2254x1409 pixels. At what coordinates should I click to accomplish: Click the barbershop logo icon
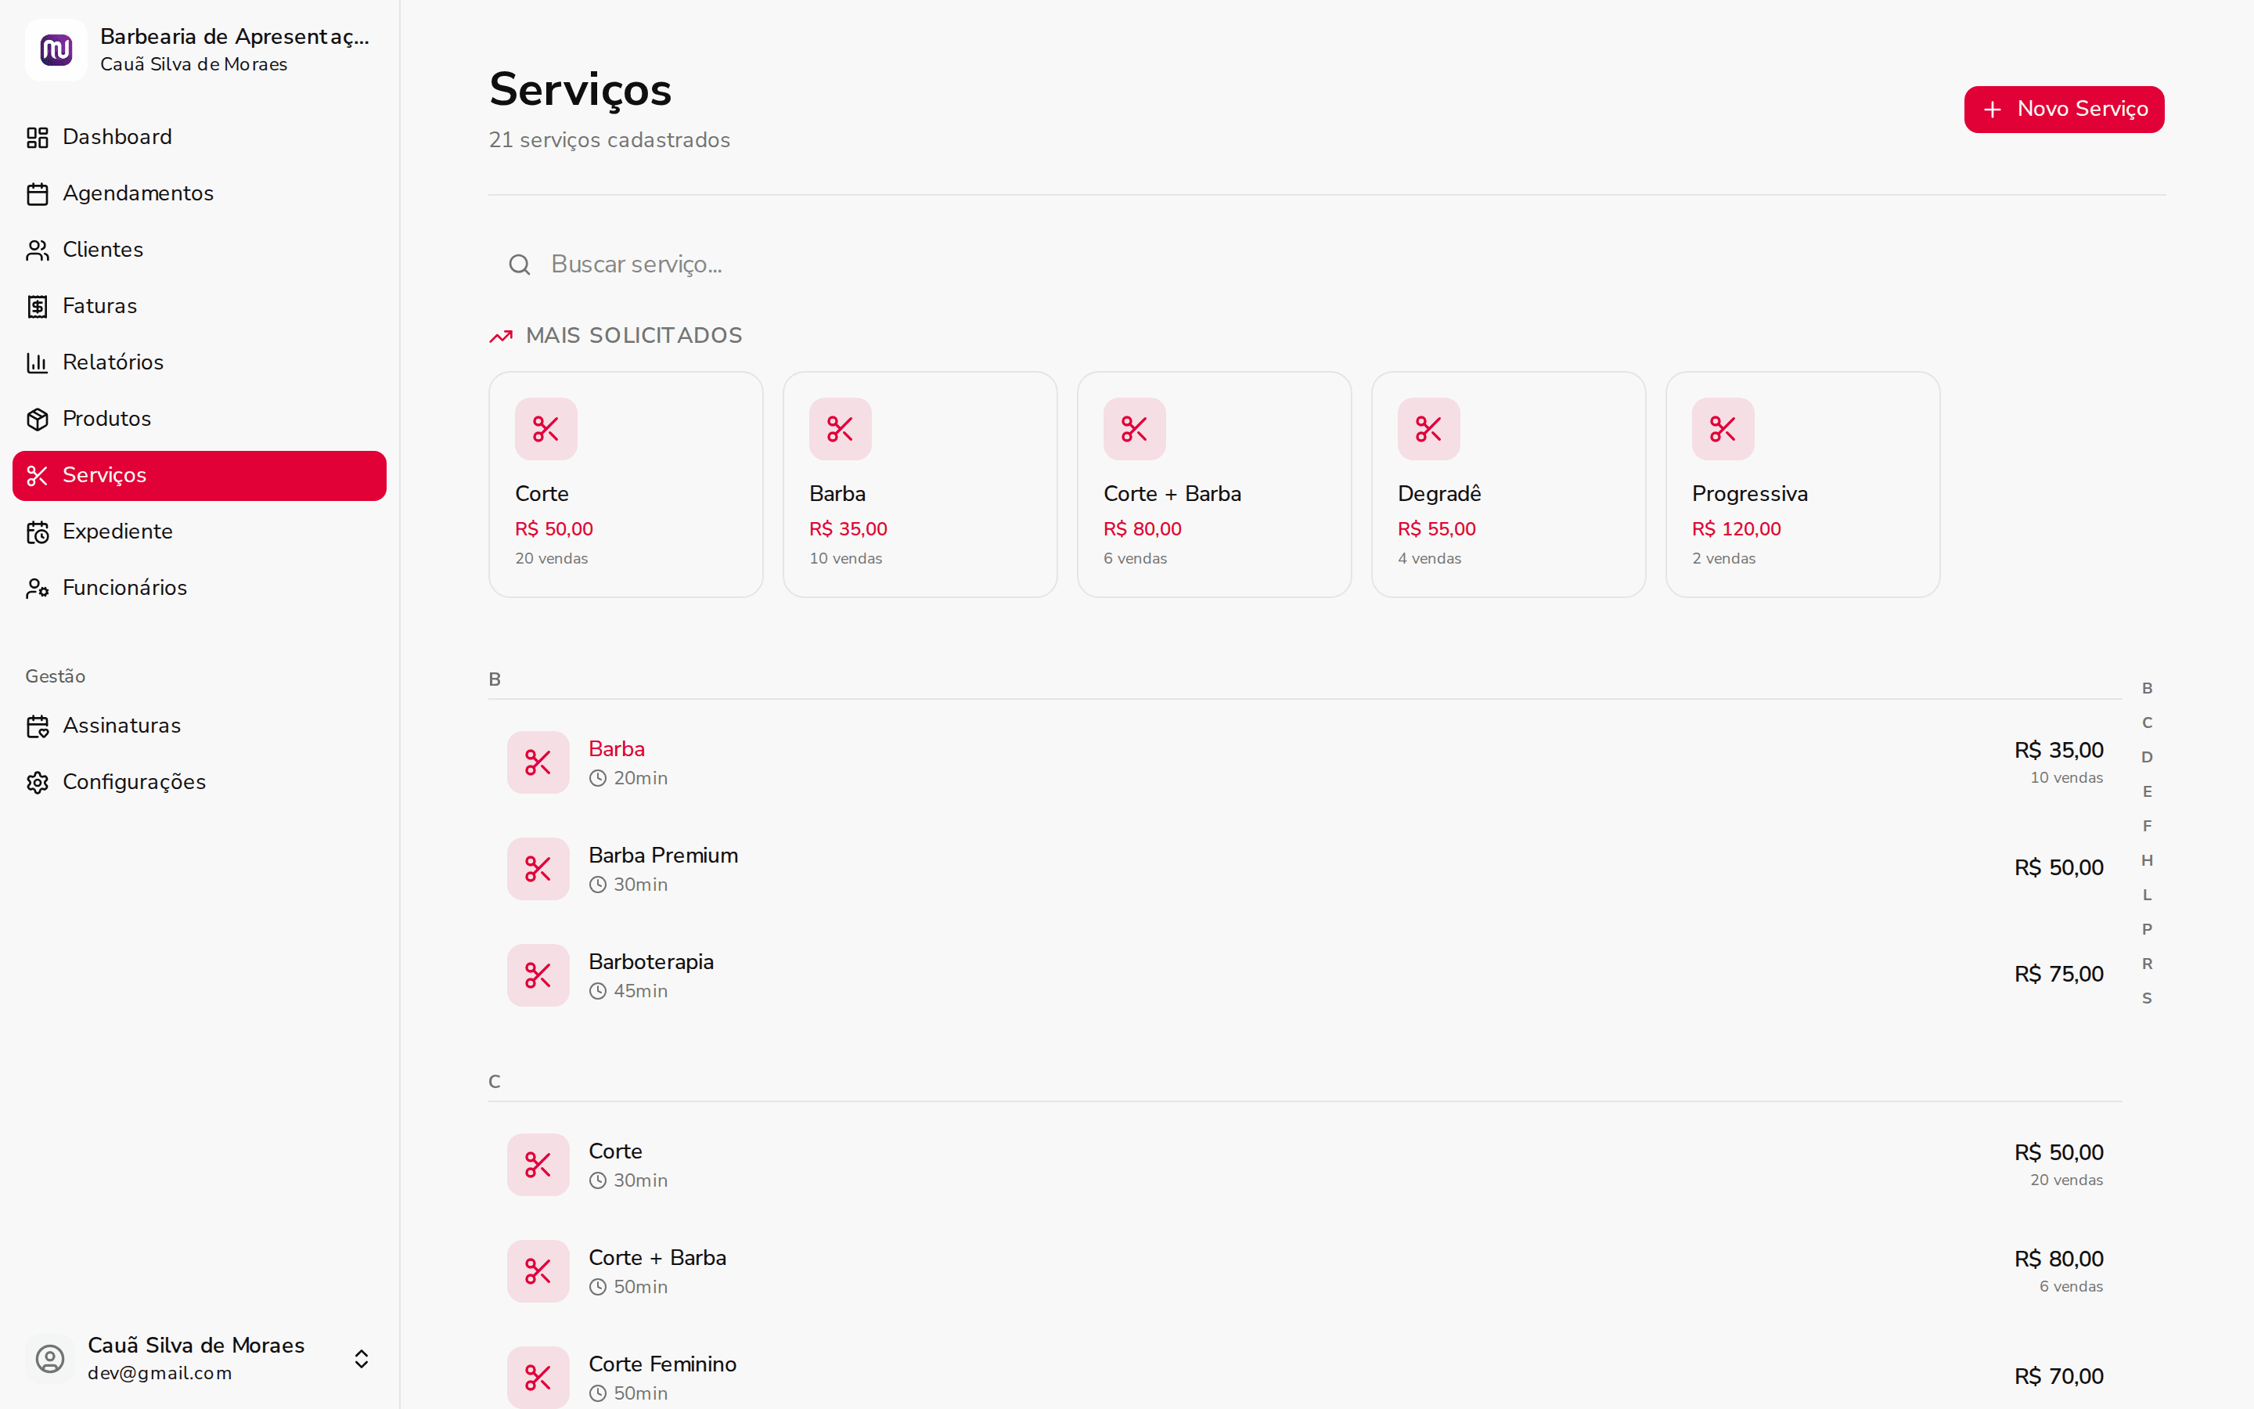coord(56,50)
